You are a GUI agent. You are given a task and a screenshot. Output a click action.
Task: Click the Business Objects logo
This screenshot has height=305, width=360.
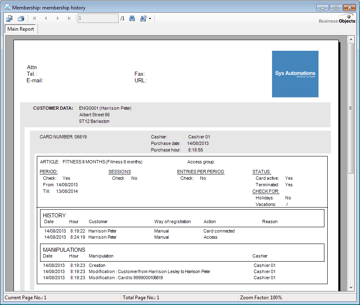tap(337, 19)
